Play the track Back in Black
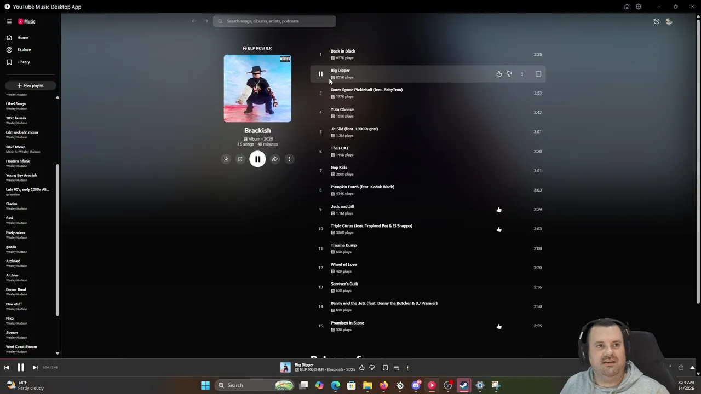The height and width of the screenshot is (394, 701). [x=343, y=51]
